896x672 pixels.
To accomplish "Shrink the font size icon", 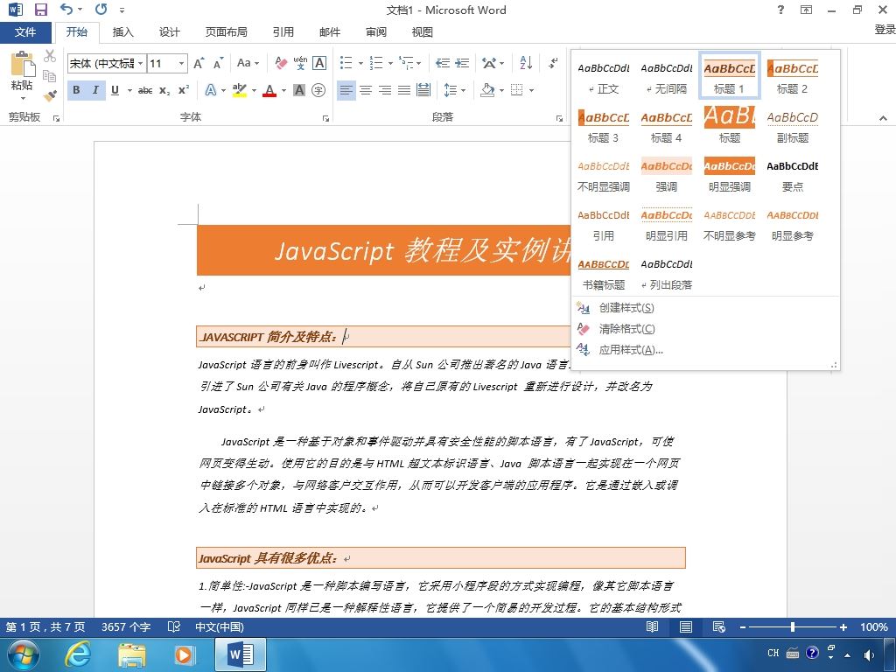I will click(x=218, y=63).
